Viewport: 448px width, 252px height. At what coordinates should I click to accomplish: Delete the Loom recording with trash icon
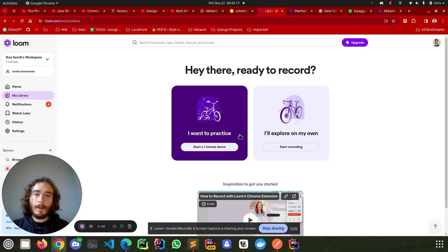(x=129, y=226)
